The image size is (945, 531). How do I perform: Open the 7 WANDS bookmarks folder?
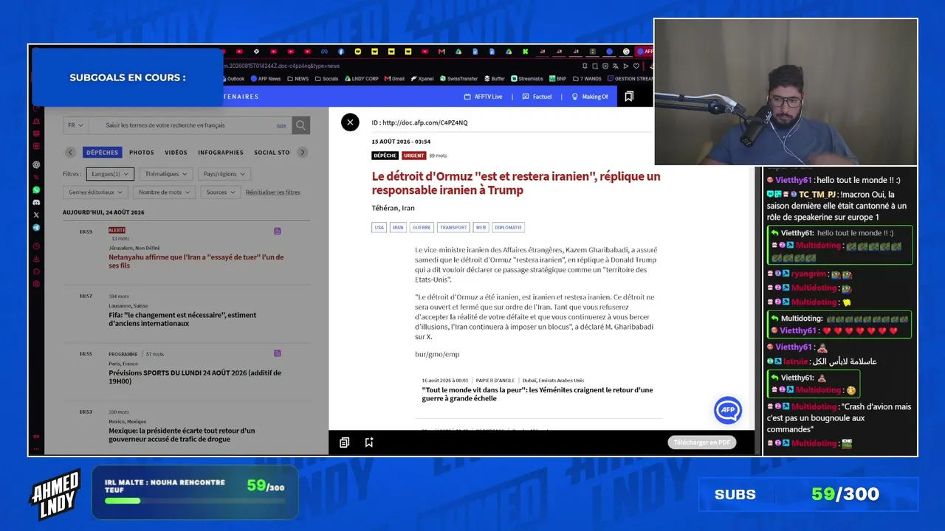[x=587, y=79]
